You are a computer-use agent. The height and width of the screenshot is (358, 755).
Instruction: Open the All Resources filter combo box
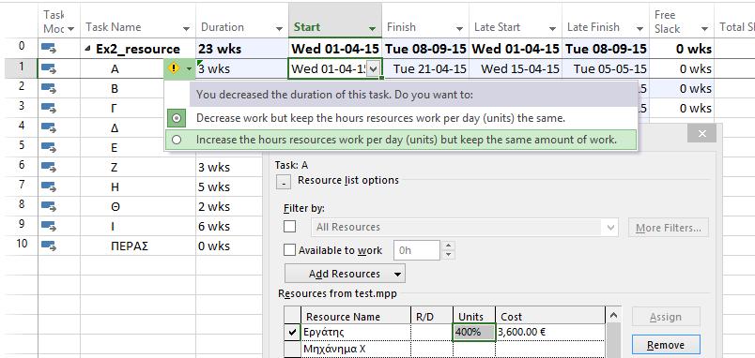464,228
